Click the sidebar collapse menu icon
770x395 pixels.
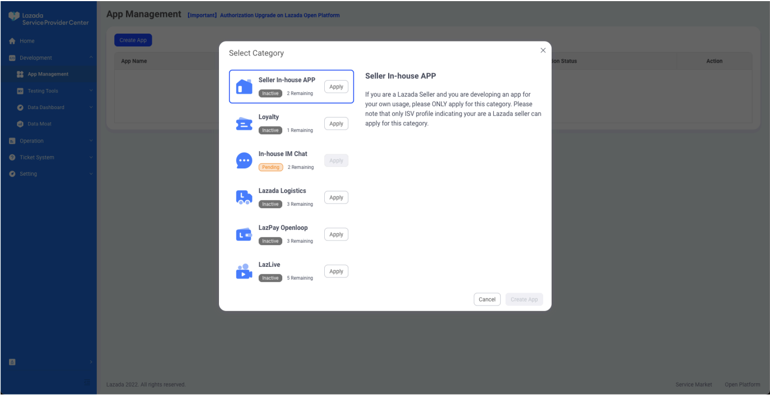tap(87, 383)
